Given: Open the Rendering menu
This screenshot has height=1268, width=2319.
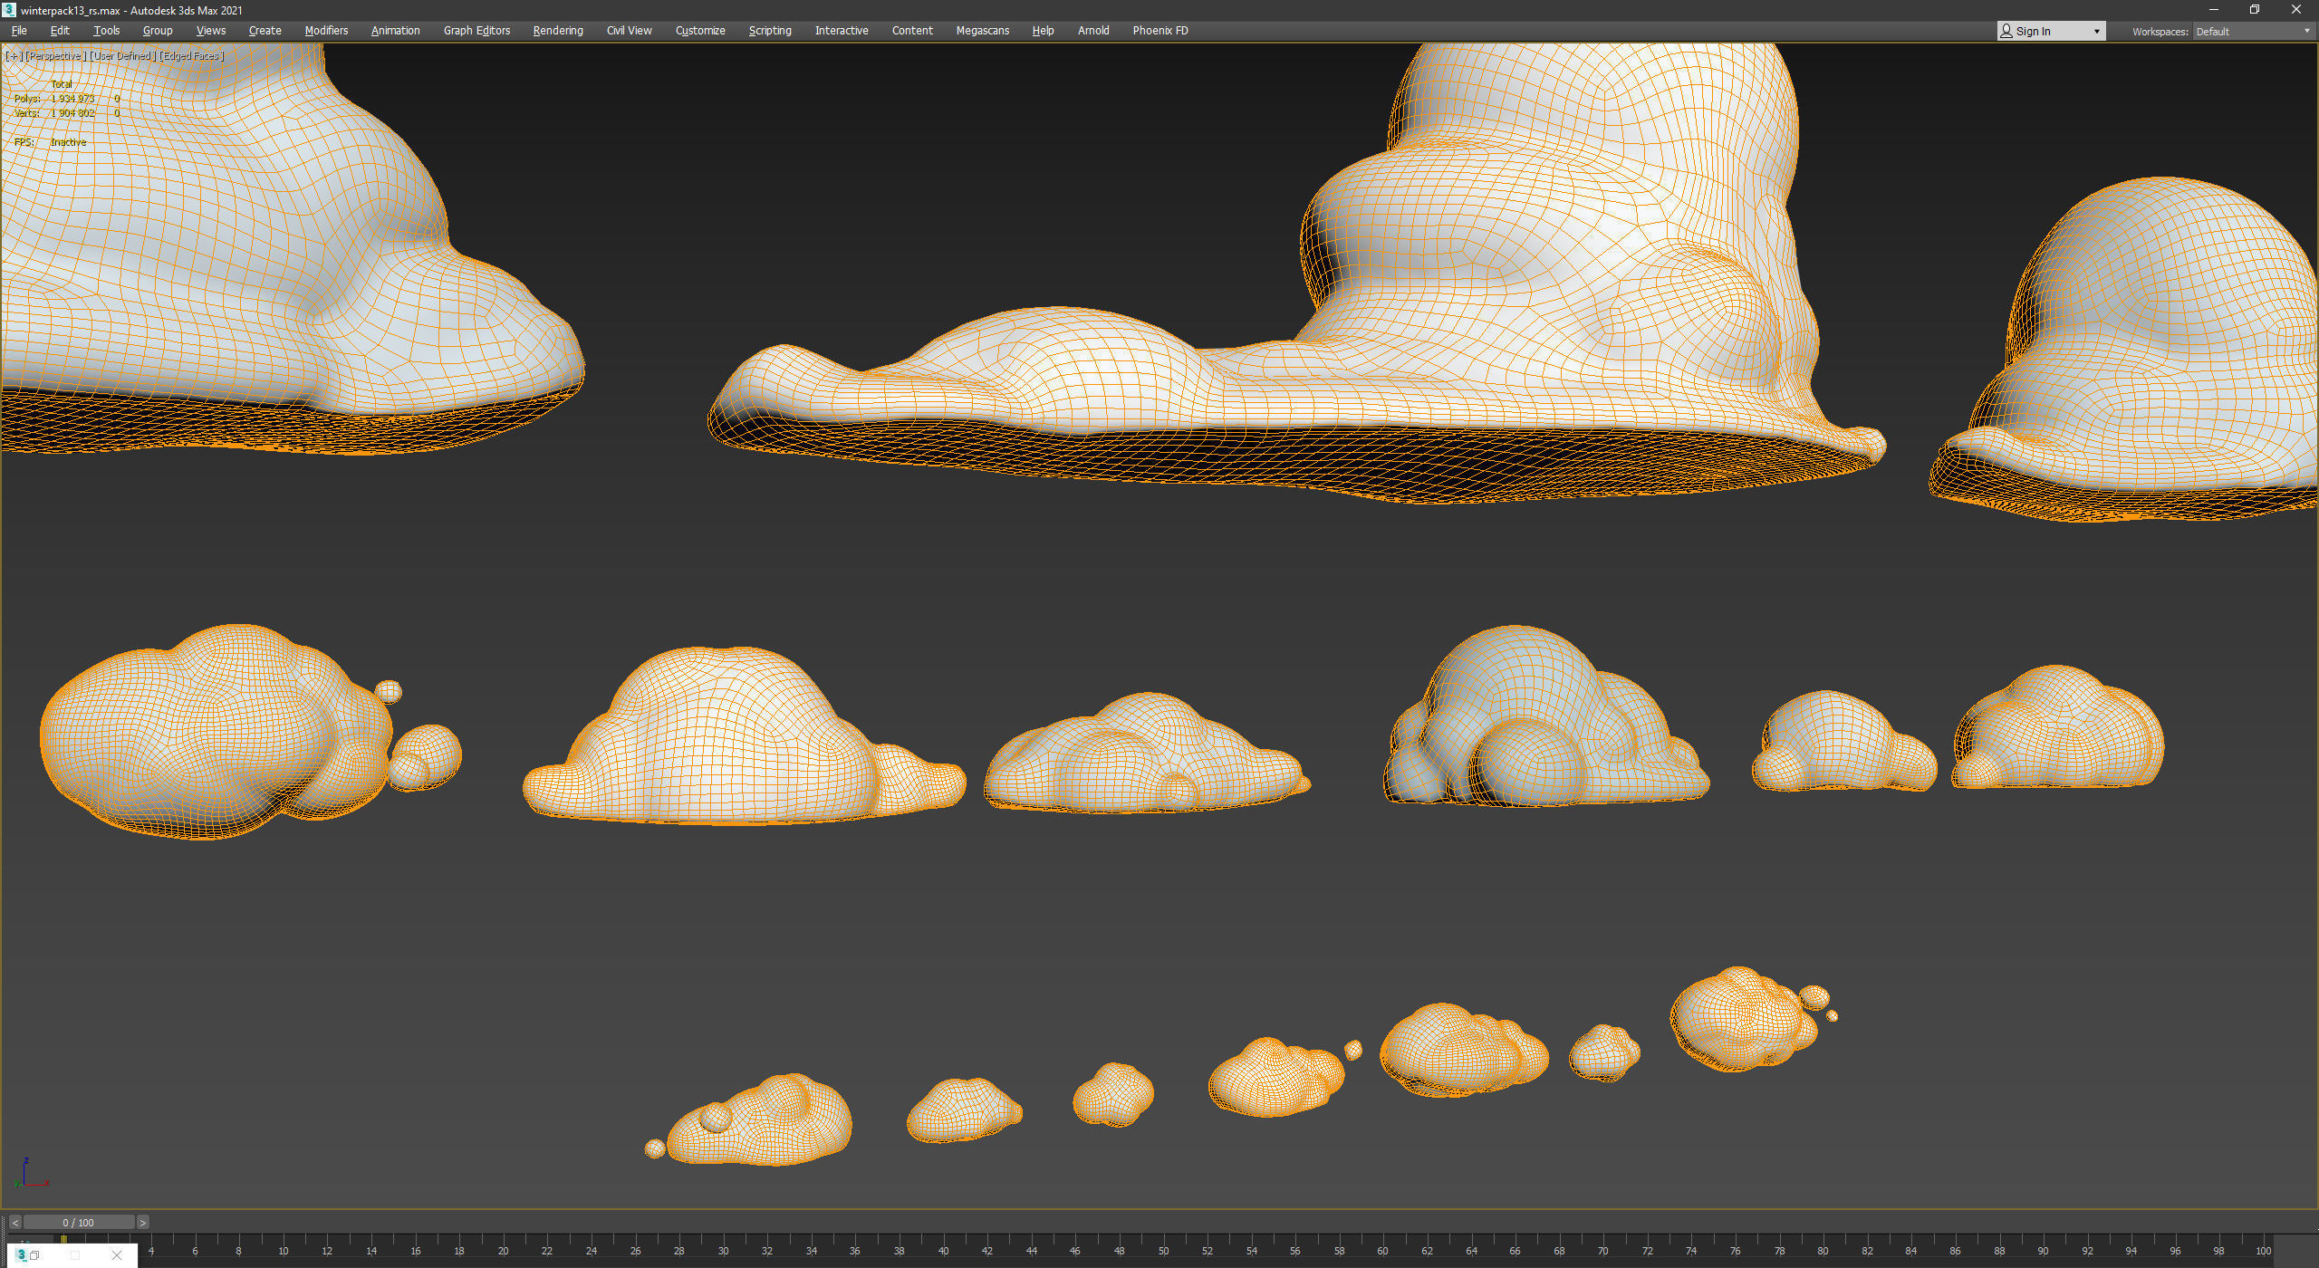Looking at the screenshot, I should [557, 31].
